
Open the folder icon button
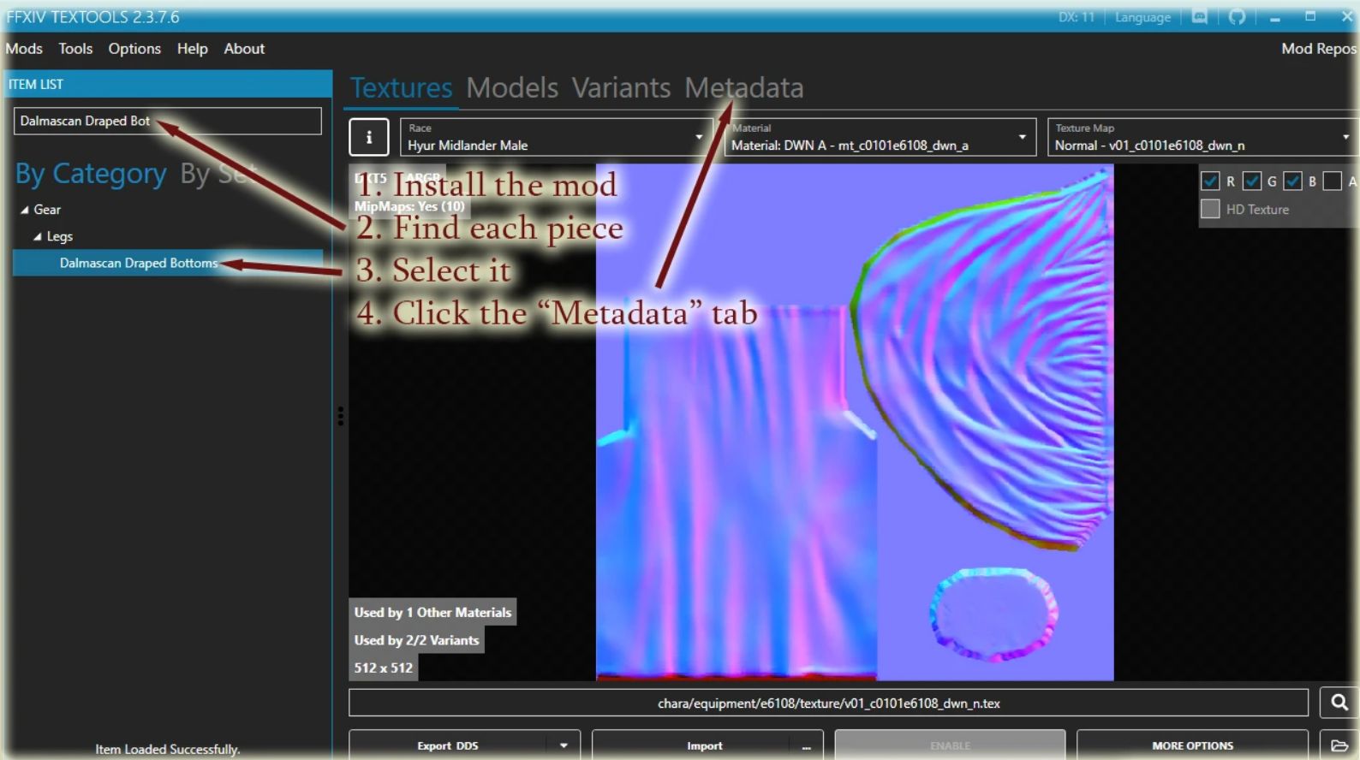(x=1339, y=745)
